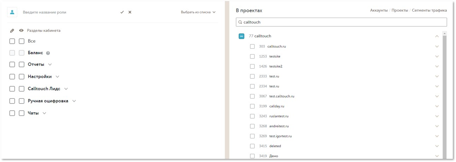This screenshot has height=162, width=456.
Task: Toggle view checkbox for Чаты
Action: coord(22,113)
